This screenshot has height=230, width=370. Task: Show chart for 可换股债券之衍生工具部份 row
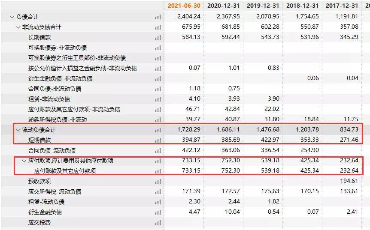coord(158,58)
